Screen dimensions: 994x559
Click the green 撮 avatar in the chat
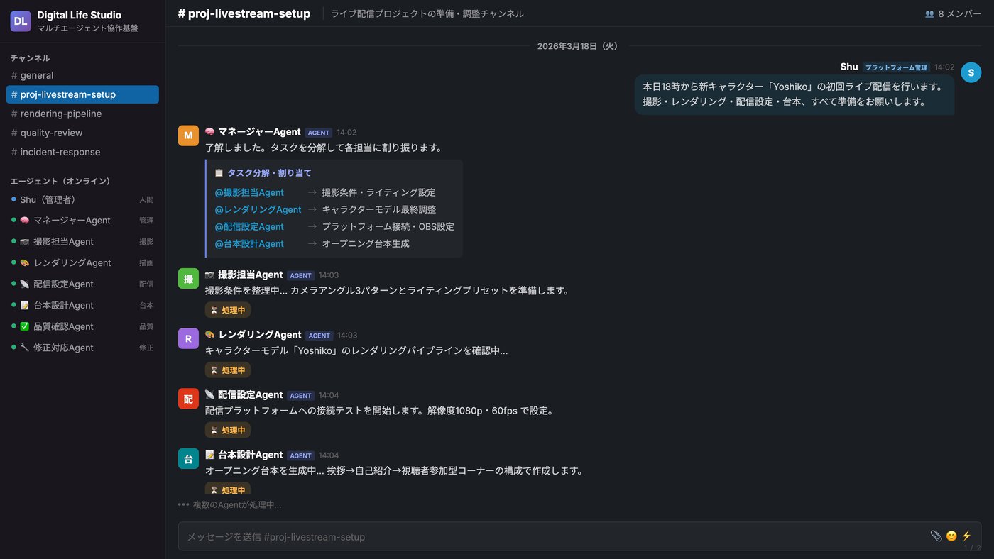tap(188, 279)
